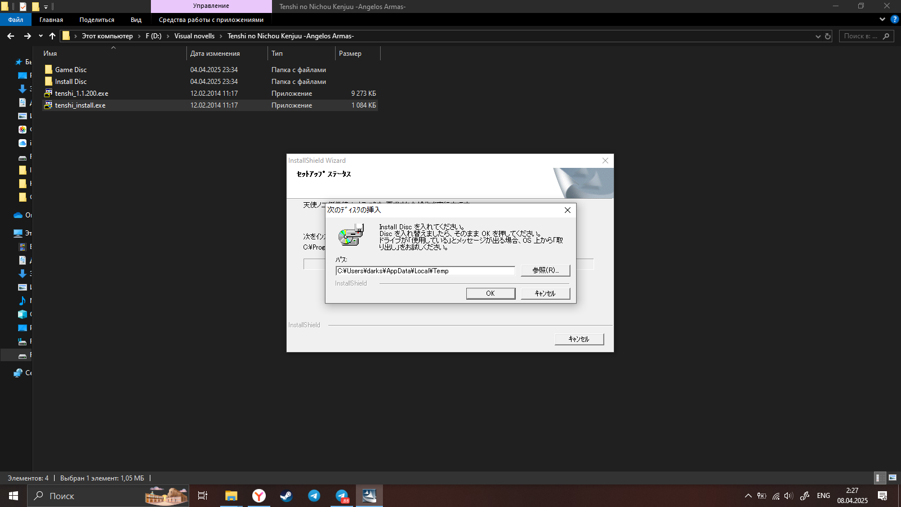Expand the ribbon with the chevron

coord(882,19)
